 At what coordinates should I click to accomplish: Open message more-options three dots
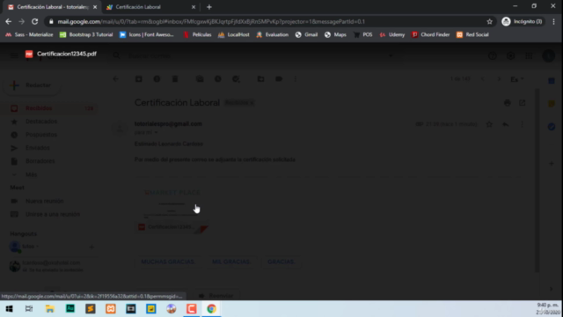click(x=522, y=124)
